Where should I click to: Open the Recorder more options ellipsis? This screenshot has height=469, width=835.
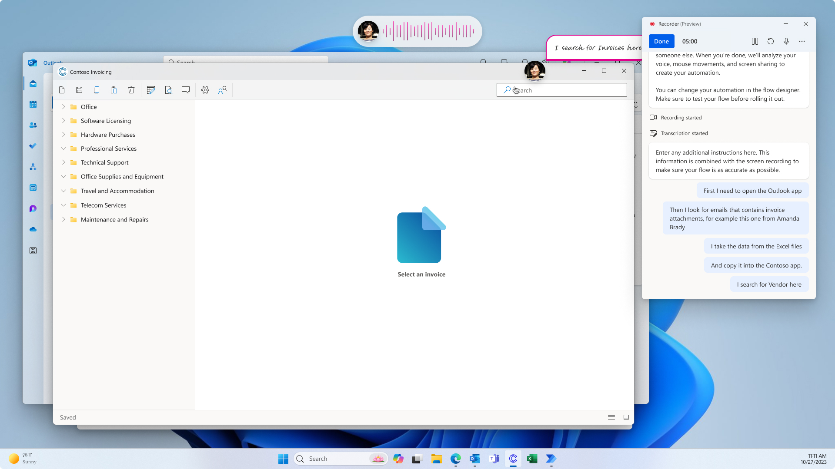(802, 41)
